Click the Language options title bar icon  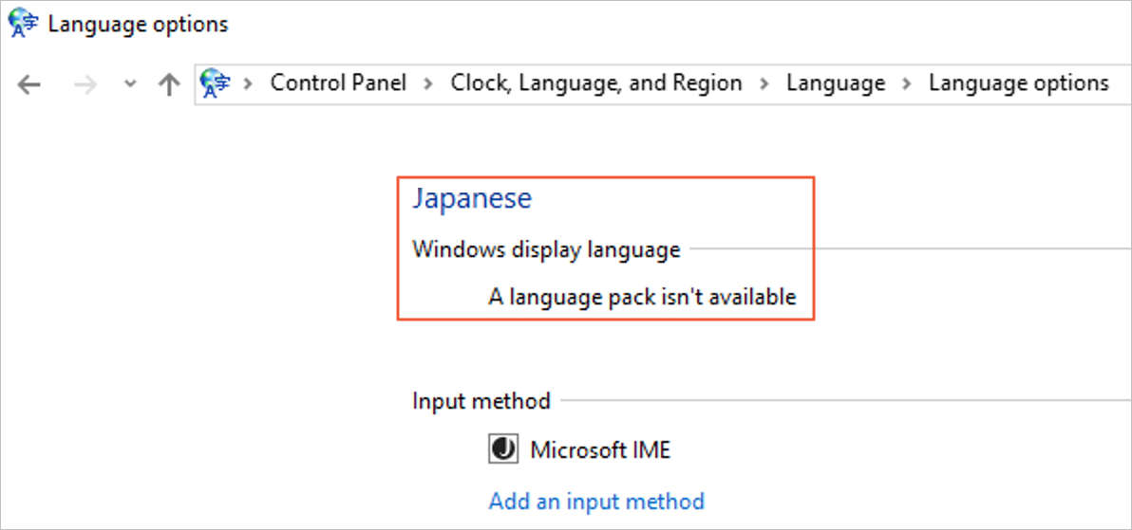pyautogui.click(x=21, y=24)
